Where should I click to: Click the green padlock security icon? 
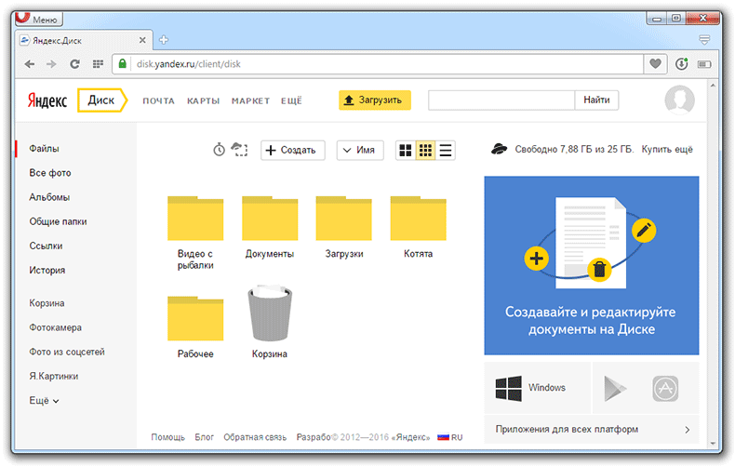click(122, 64)
